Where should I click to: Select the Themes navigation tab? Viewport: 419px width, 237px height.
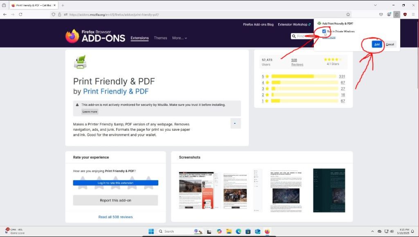pos(160,38)
